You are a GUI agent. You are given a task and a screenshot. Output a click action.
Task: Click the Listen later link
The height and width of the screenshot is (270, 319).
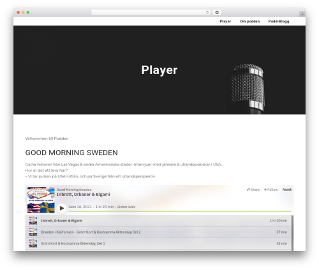tap(126, 207)
